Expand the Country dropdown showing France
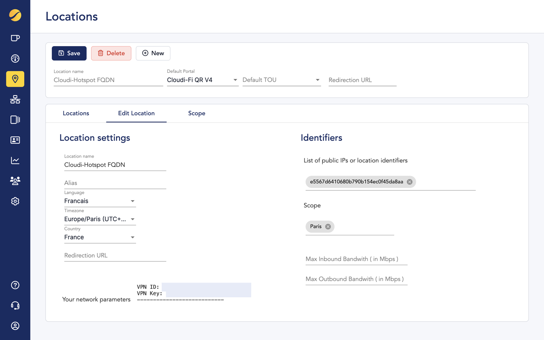Image resolution: width=544 pixels, height=340 pixels. 133,237
